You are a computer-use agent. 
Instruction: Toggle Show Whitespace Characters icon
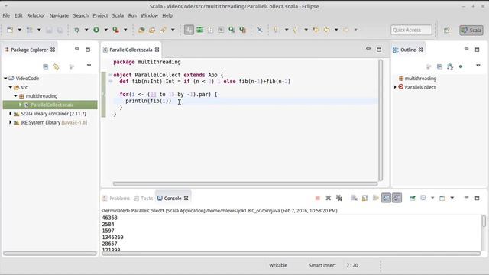pyautogui.click(x=221, y=30)
